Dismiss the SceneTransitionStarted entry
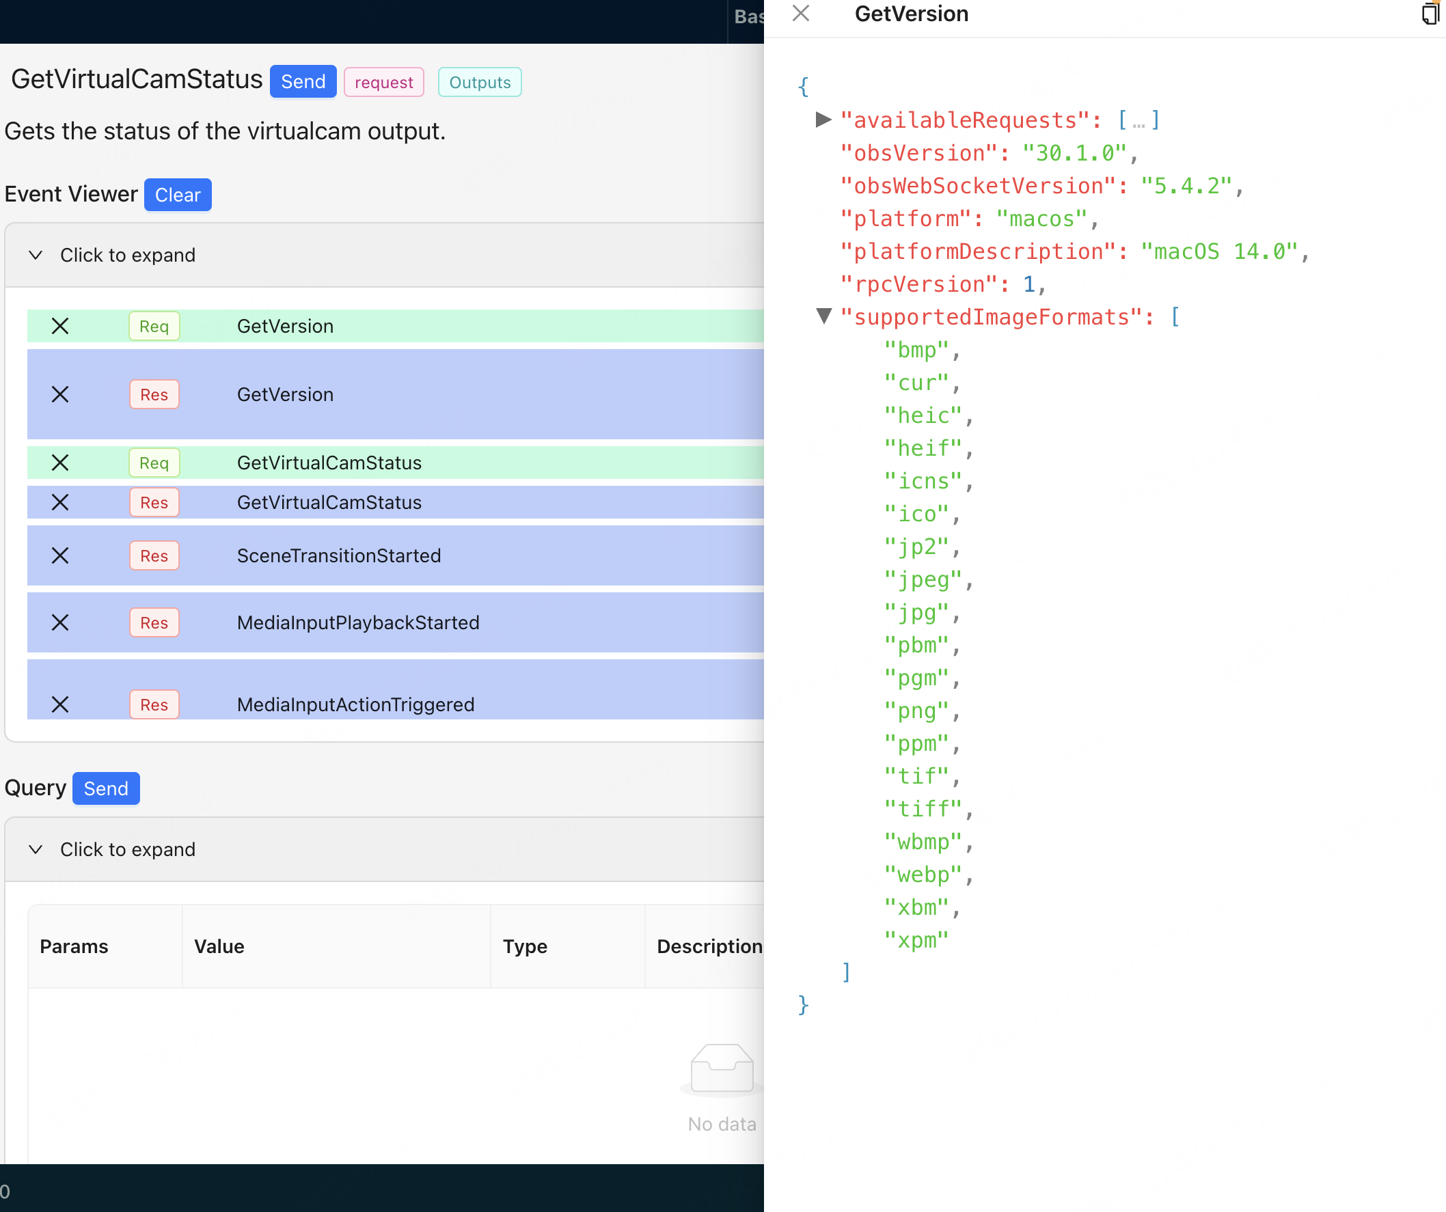The width and height of the screenshot is (1446, 1212). click(x=59, y=555)
